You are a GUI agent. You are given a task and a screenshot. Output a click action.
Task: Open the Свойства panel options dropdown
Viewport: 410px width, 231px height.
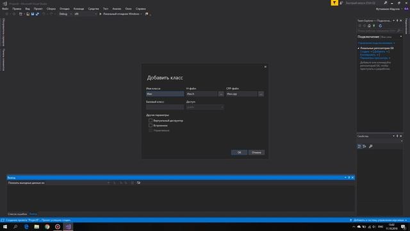click(x=393, y=136)
